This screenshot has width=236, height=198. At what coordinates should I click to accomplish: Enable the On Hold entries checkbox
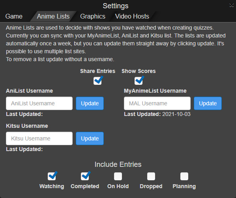coord(118,176)
